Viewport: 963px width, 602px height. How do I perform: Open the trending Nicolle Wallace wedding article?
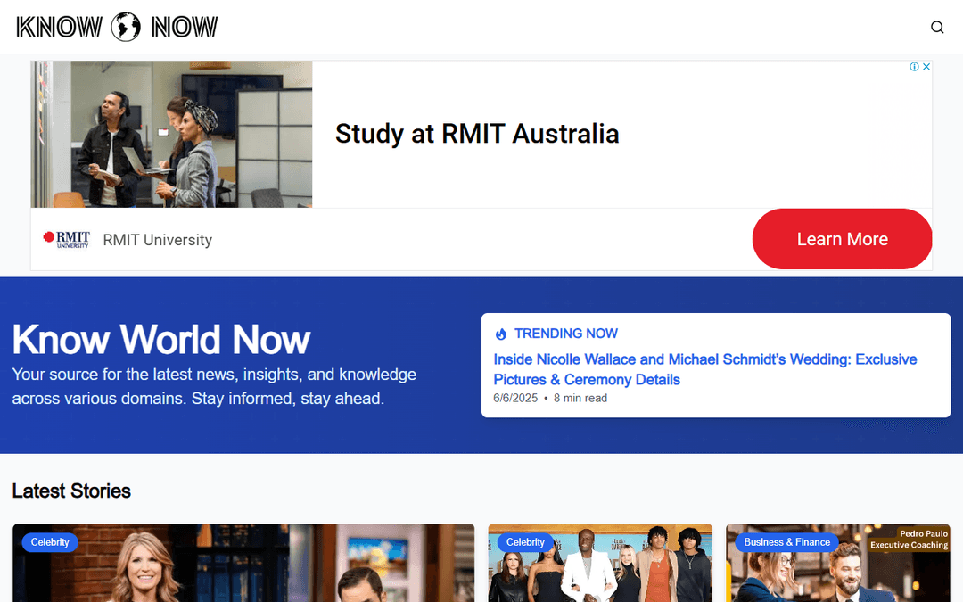(x=704, y=369)
